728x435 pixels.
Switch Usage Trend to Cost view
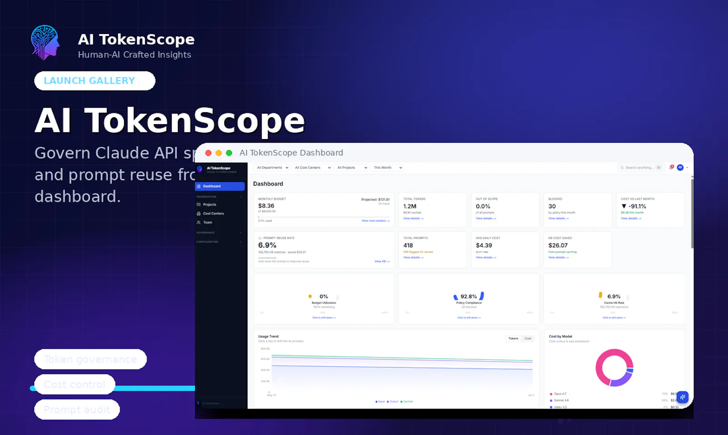[x=528, y=339]
